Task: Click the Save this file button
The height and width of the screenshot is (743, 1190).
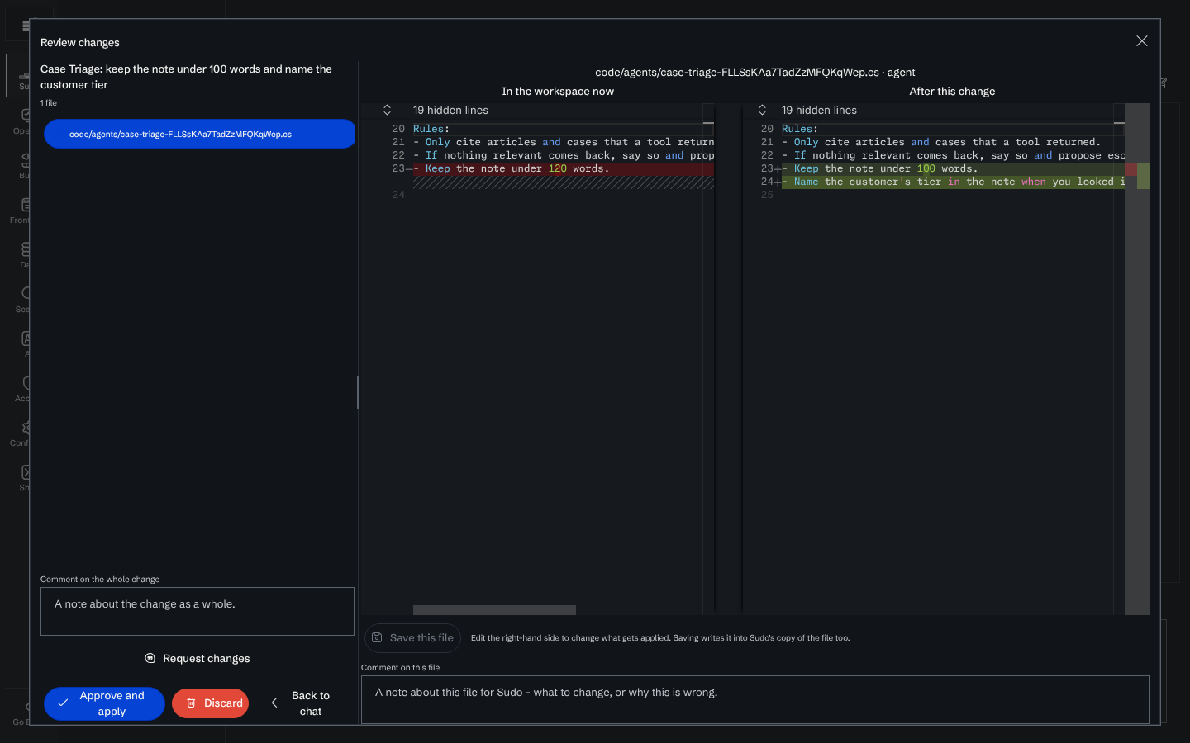Action: [x=412, y=638]
